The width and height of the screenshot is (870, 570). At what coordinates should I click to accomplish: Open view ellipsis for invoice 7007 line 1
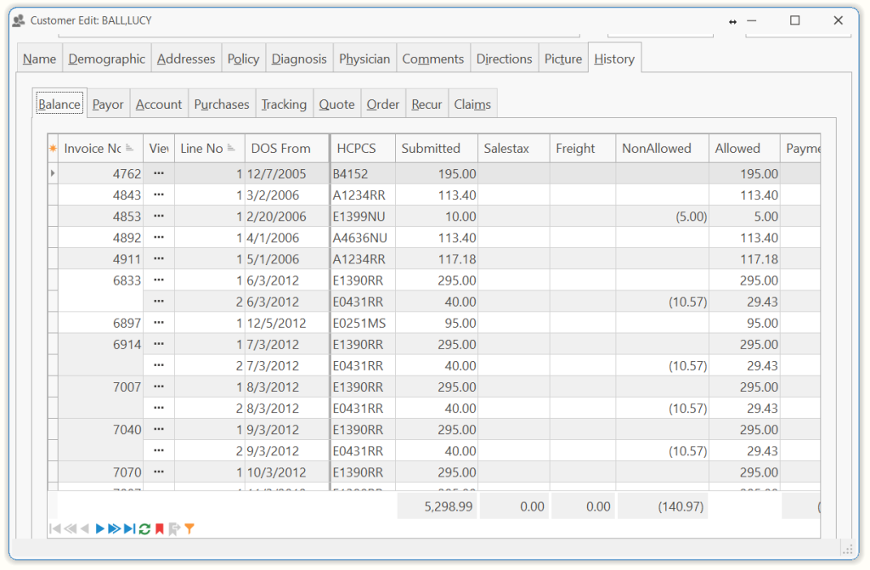click(x=159, y=387)
